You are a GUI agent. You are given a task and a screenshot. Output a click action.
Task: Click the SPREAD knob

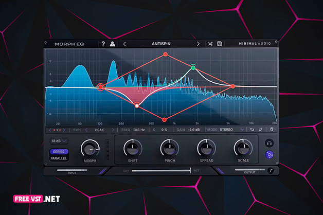tap(206, 148)
